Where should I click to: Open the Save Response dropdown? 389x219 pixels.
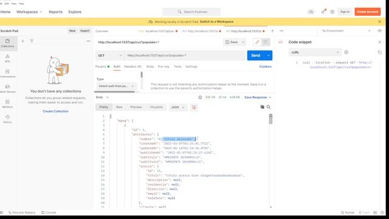click(x=258, y=97)
